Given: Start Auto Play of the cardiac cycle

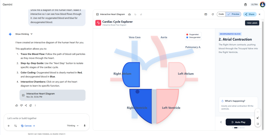Looking at the screenshot, I should click(x=238, y=122).
